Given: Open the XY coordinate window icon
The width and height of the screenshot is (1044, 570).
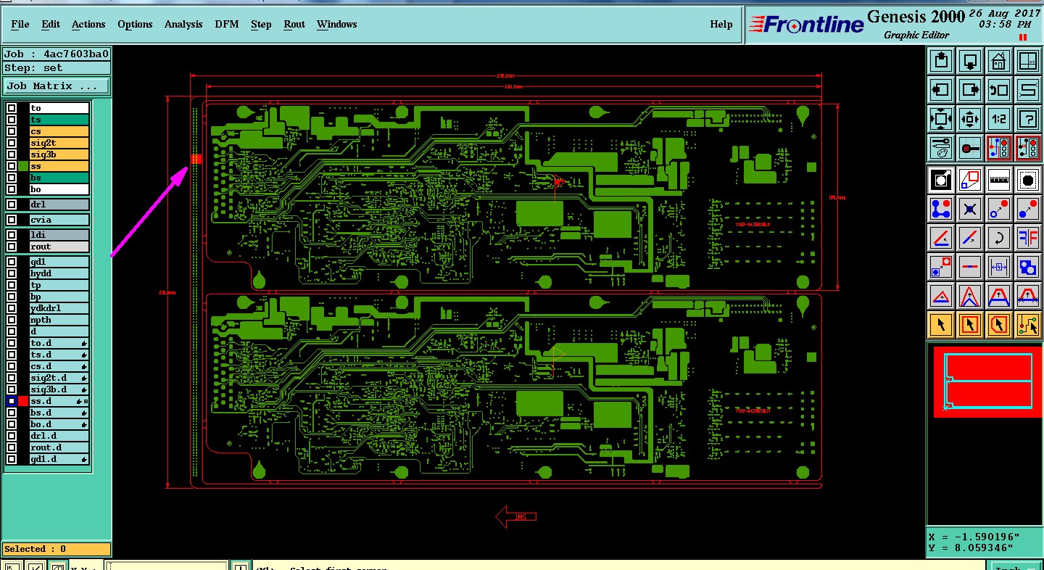Looking at the screenshot, I should pyautogui.click(x=1028, y=61).
